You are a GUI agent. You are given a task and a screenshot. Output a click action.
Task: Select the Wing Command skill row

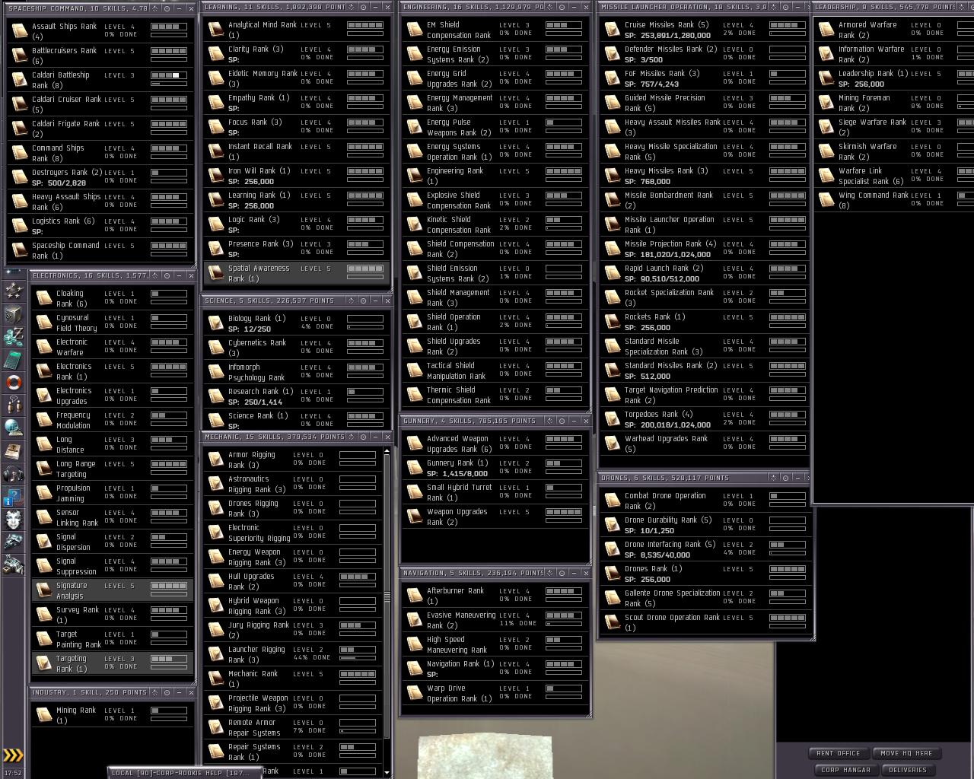[x=894, y=200]
